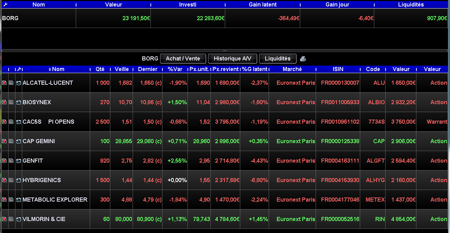Open Historique A/V

[232, 58]
